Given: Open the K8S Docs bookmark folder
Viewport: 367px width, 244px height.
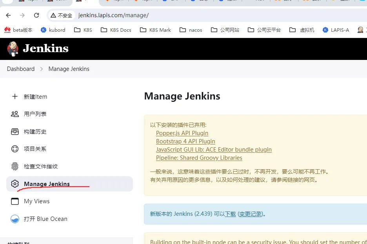Looking at the screenshot, I should (x=116, y=30).
